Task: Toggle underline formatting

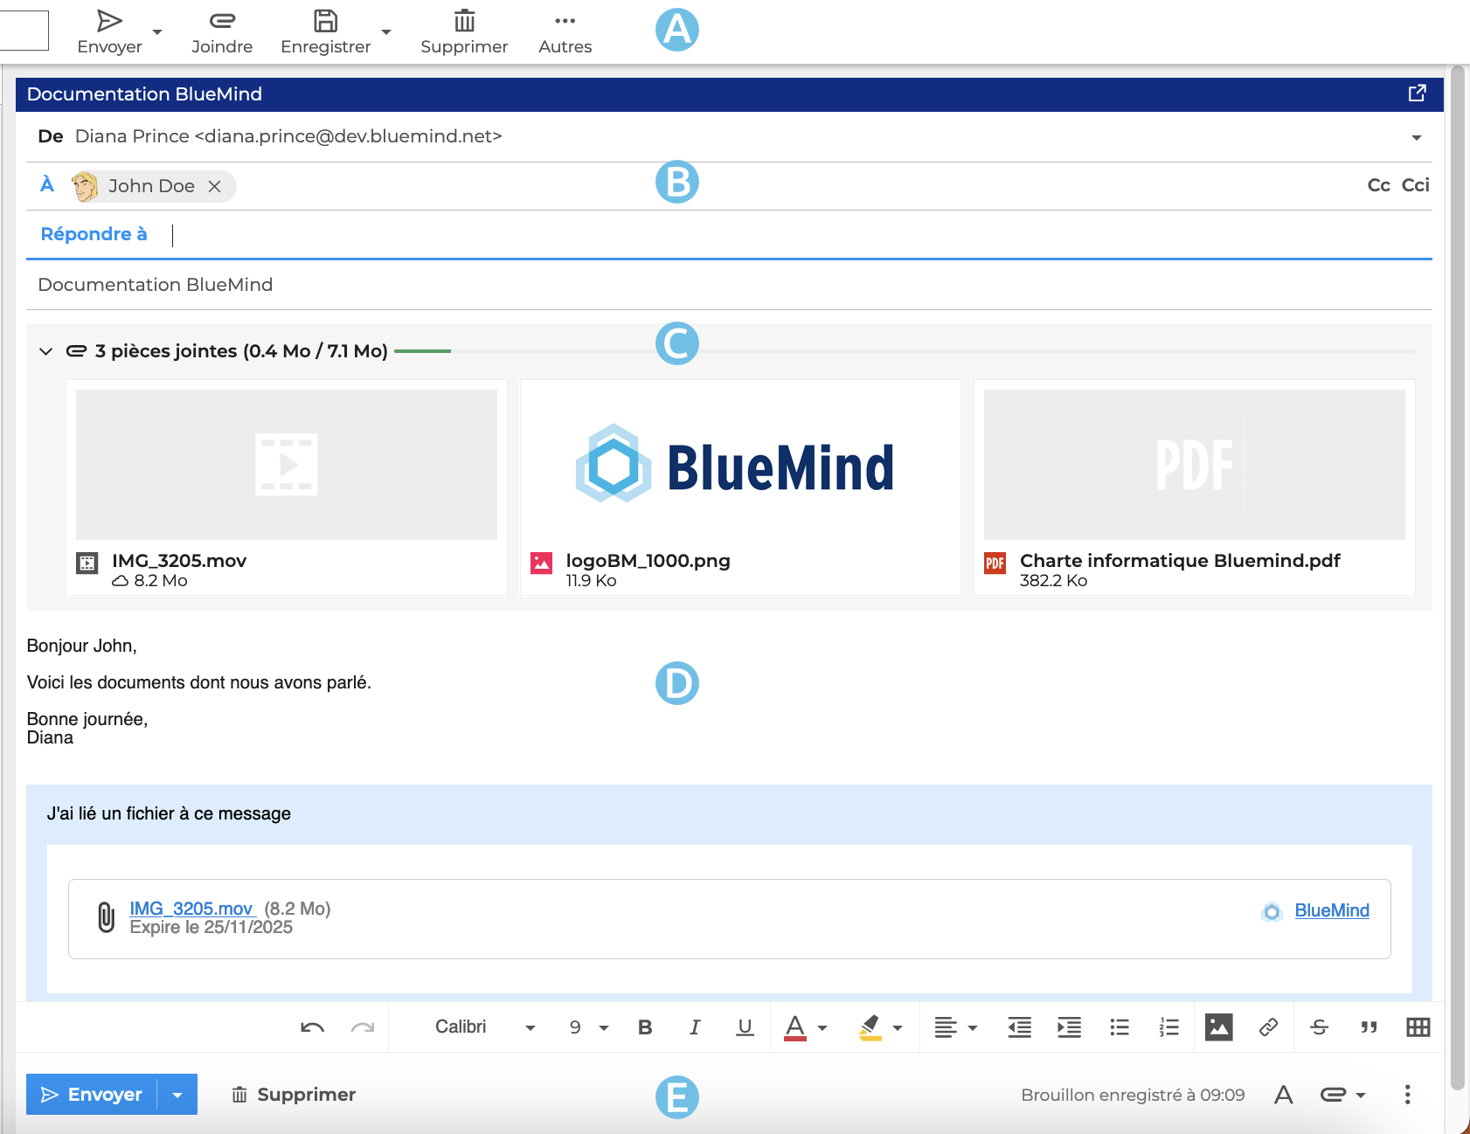Action: coord(745,1027)
